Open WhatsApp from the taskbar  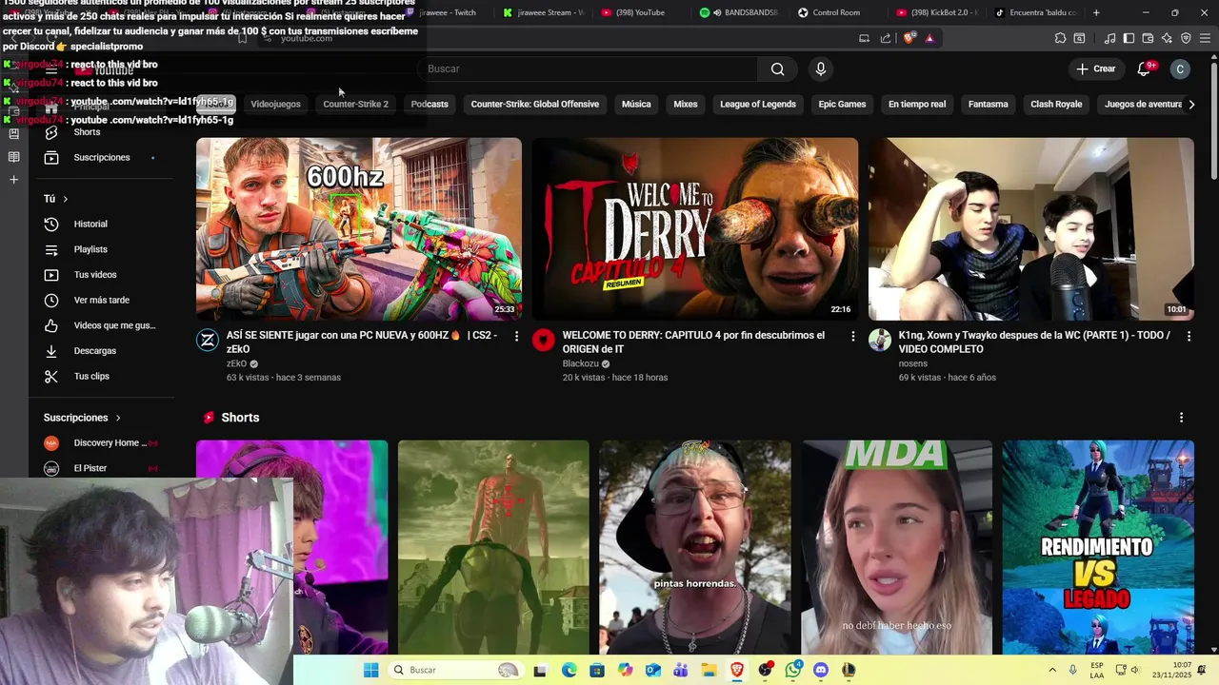point(793,670)
